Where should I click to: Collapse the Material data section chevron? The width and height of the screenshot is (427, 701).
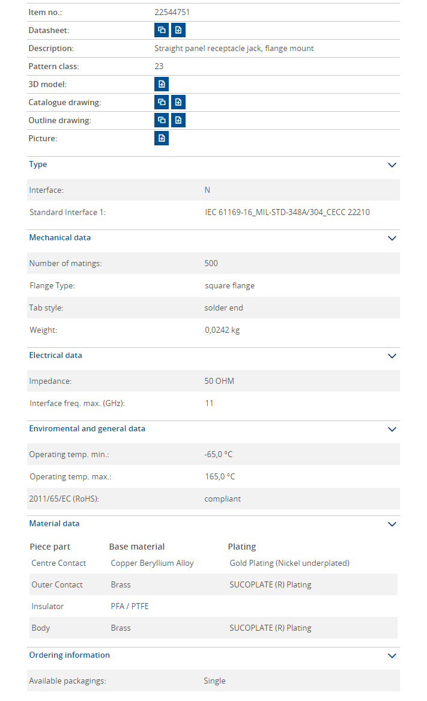tap(392, 524)
